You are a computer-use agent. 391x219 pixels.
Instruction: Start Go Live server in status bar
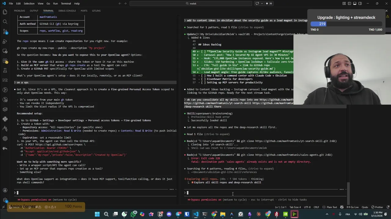pyautogui.click(x=353, y=207)
